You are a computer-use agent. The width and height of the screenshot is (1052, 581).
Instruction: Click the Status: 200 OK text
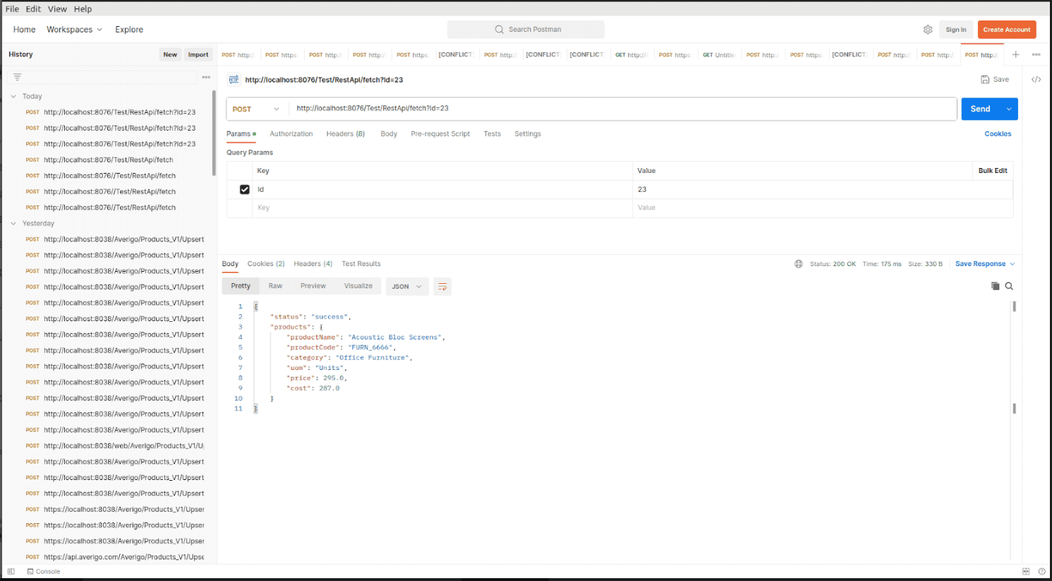point(833,264)
